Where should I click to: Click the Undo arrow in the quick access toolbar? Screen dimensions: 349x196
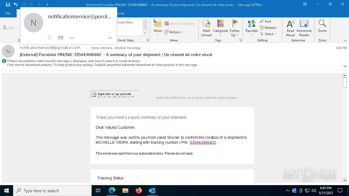tap(16, 5)
